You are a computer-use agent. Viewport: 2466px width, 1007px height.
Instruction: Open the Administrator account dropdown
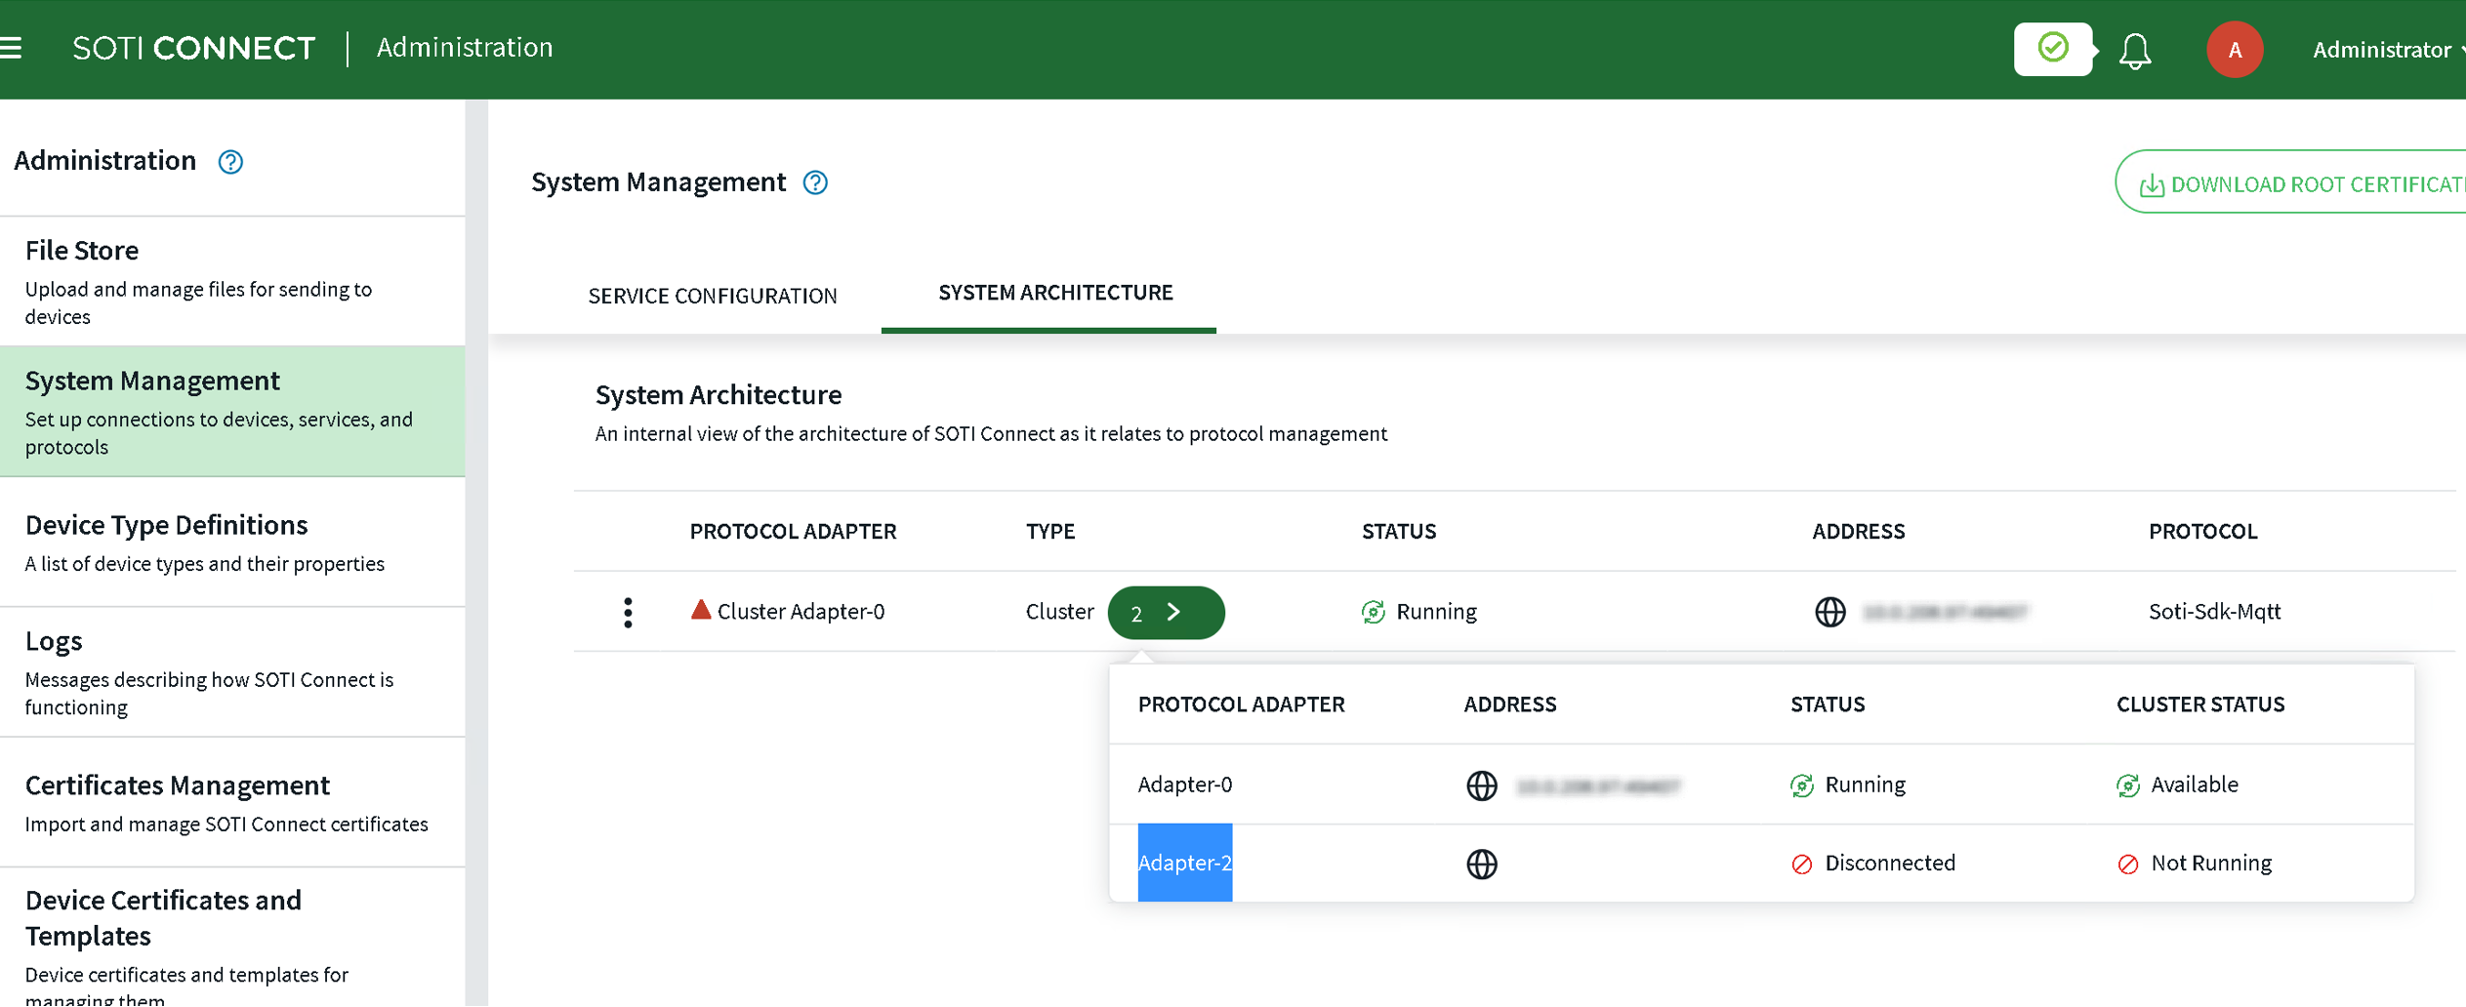point(2387,50)
